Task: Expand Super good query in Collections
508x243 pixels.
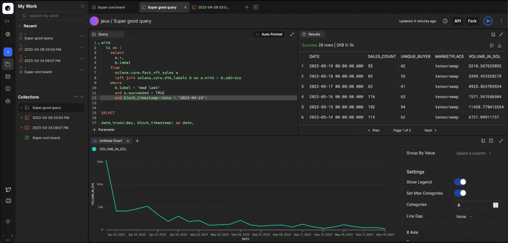Action: point(21,107)
